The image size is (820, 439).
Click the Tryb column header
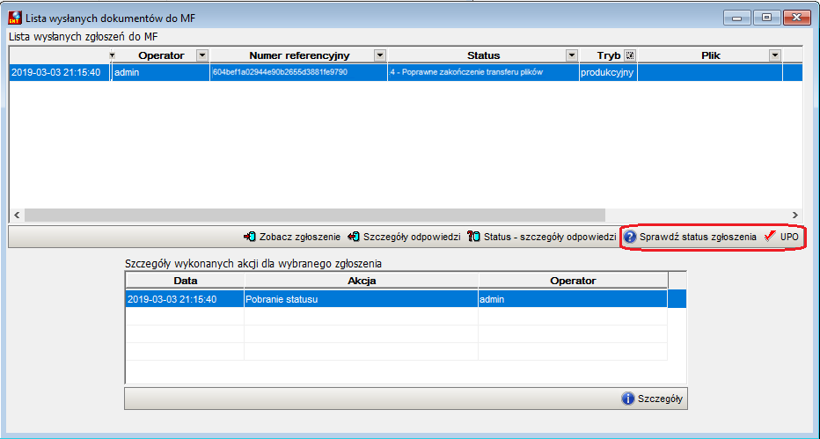point(608,55)
